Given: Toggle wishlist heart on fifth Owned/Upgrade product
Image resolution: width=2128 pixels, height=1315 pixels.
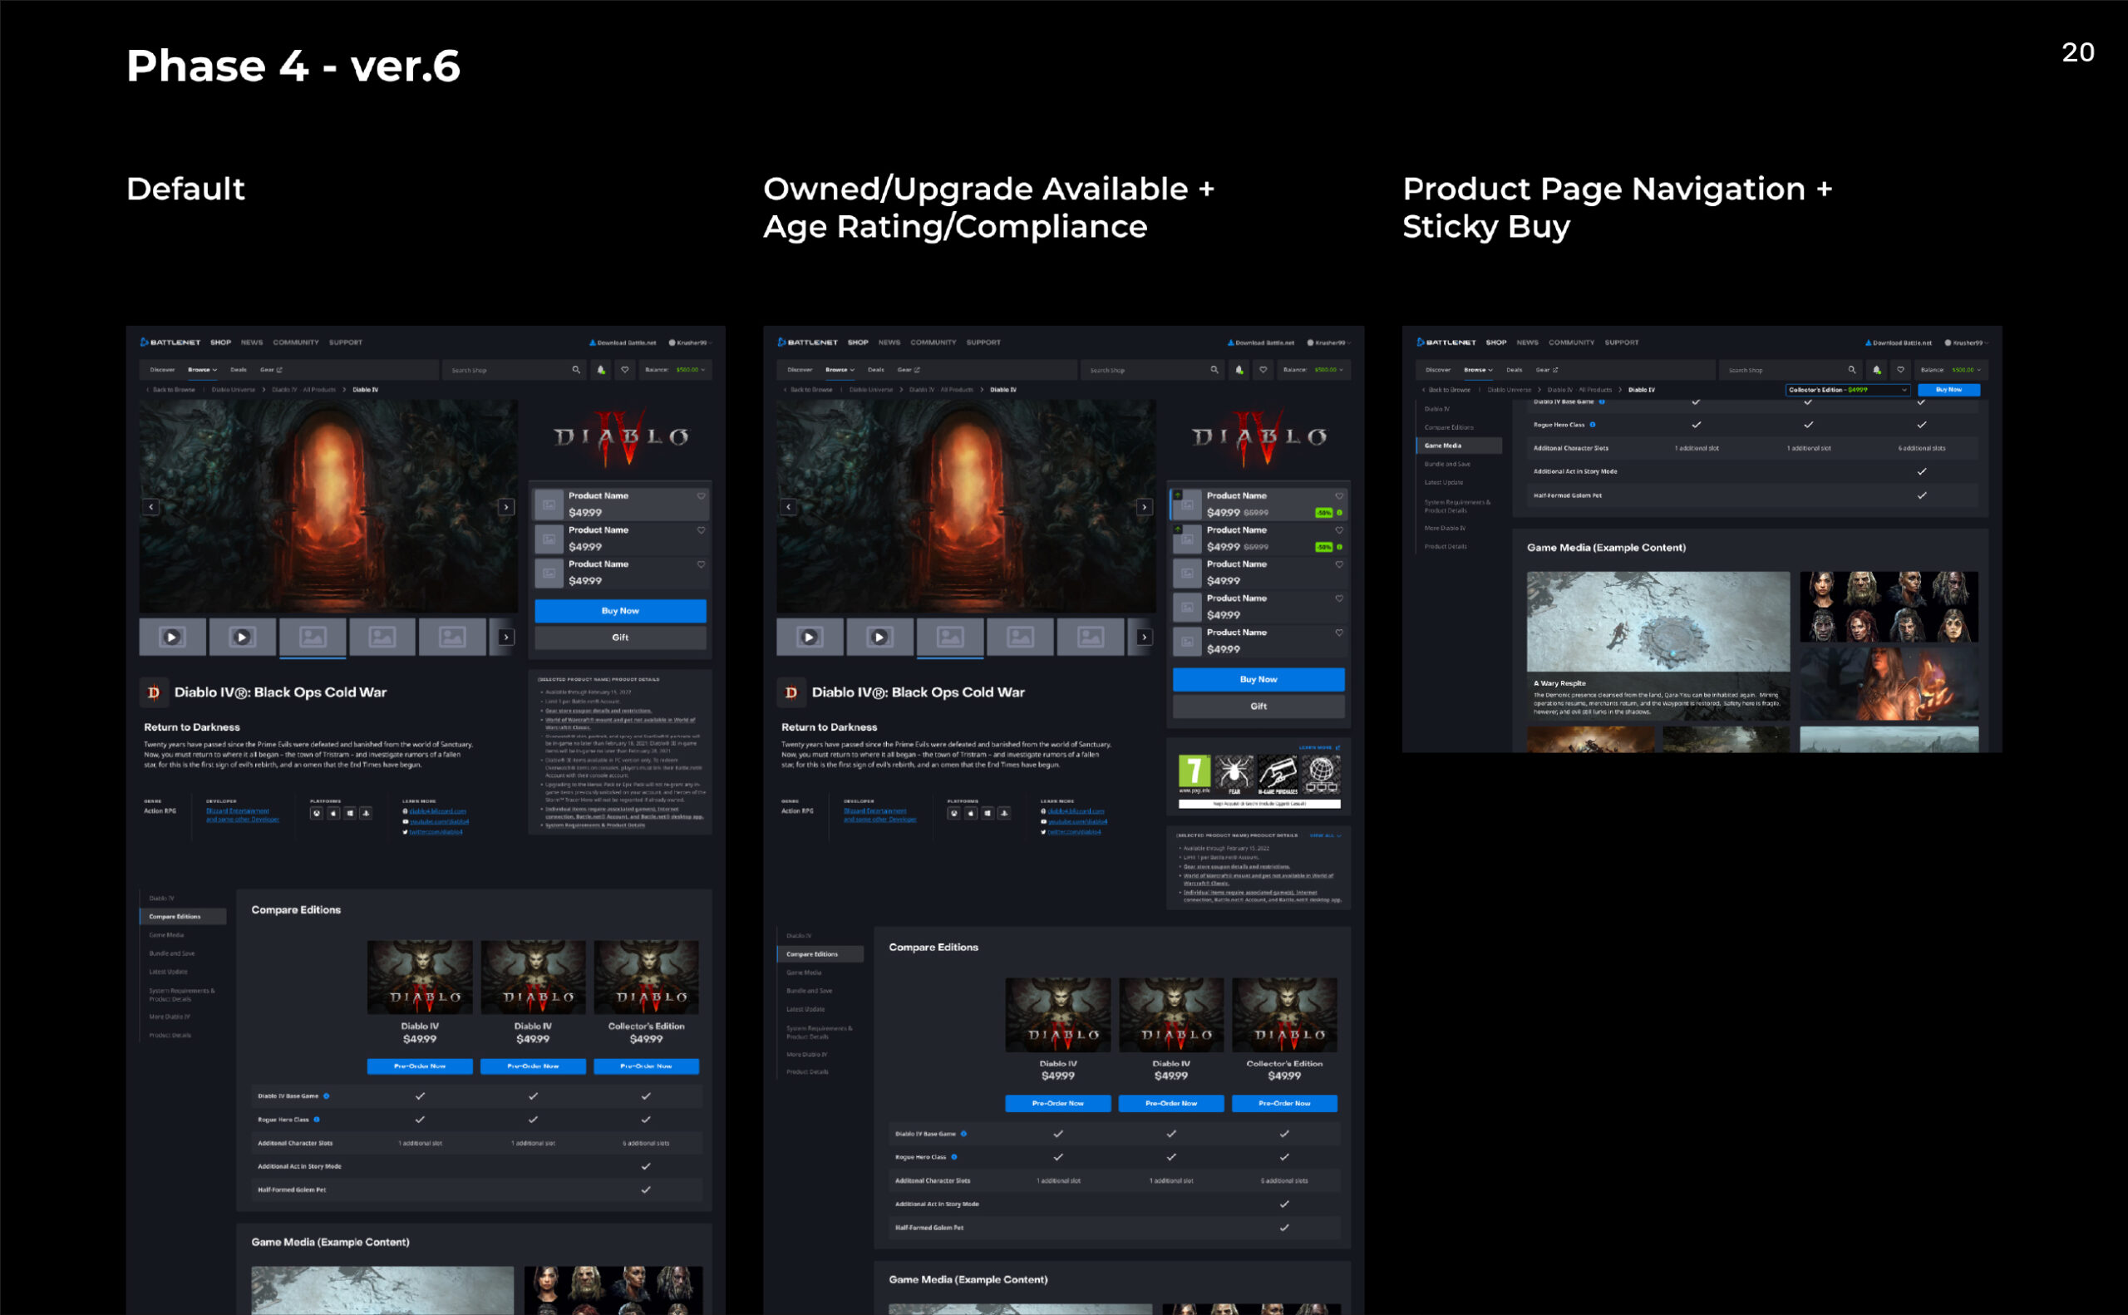Looking at the screenshot, I should 1339,633.
